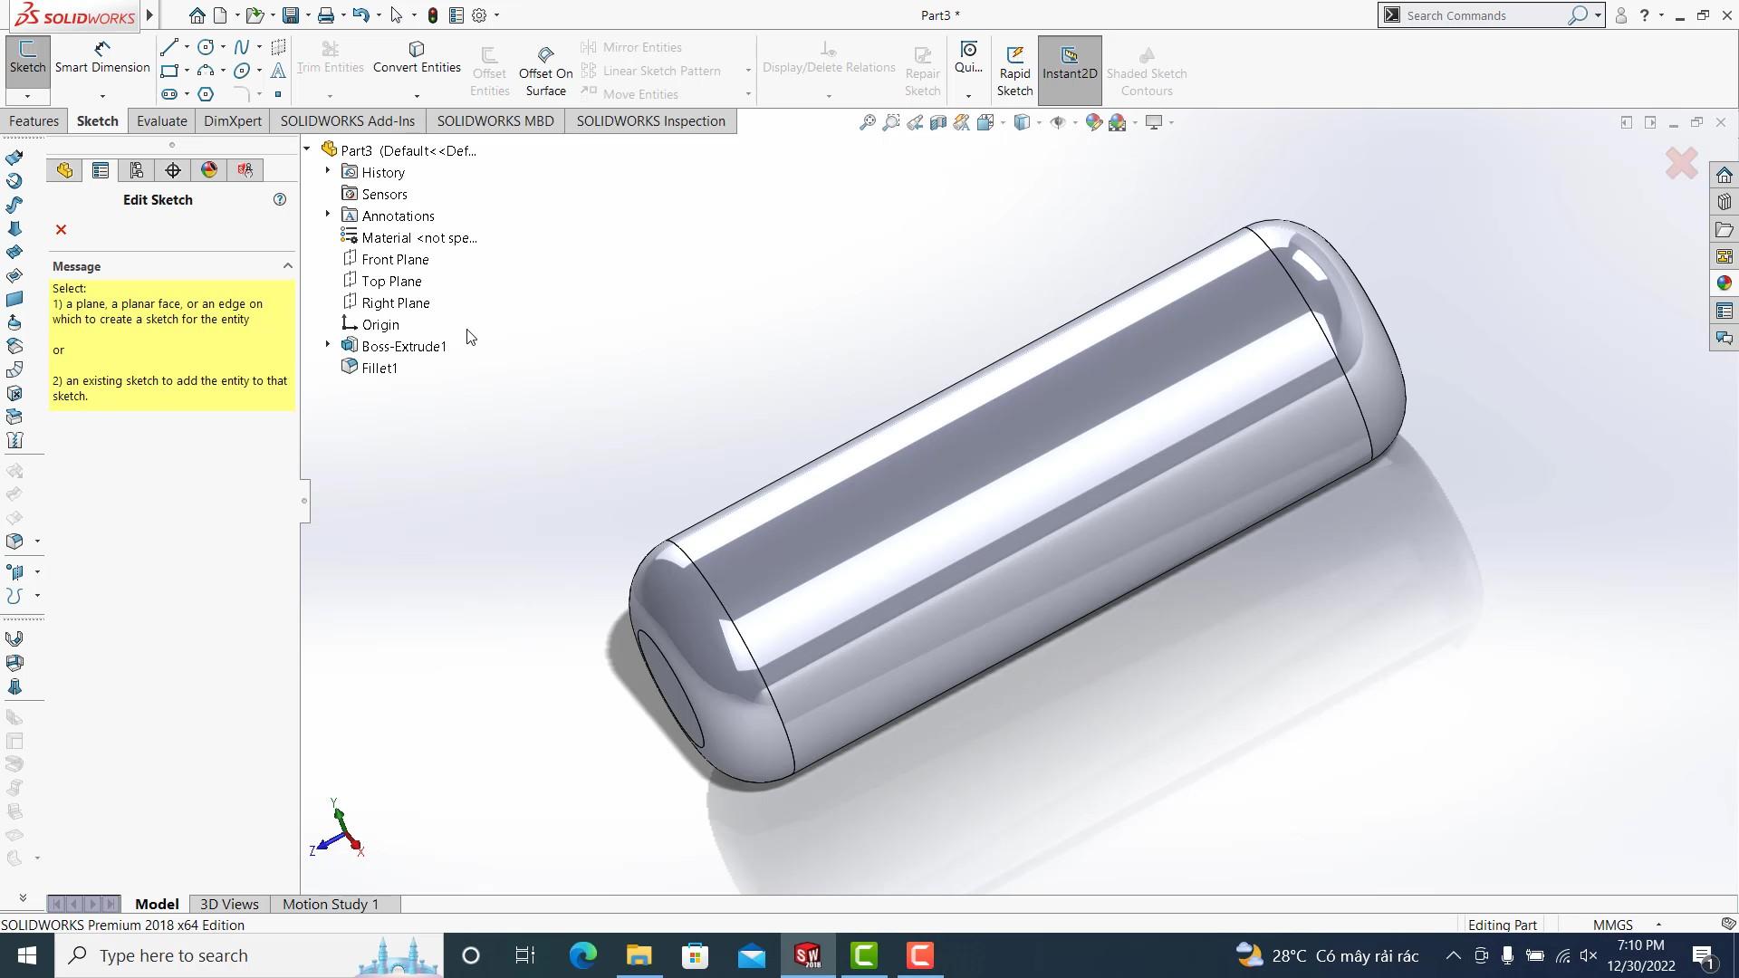The image size is (1739, 978).
Task: Switch to the Evaluate tab
Action: point(161,121)
